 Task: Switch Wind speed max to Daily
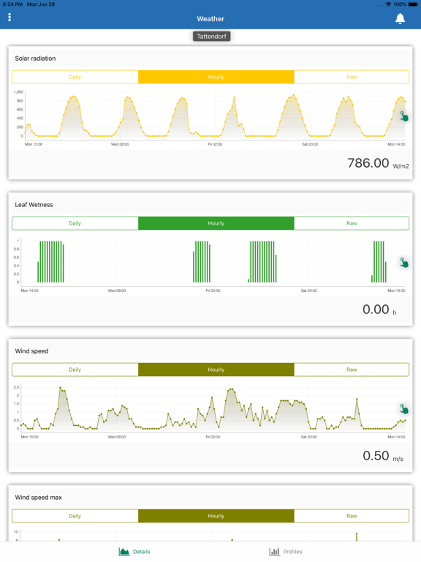(75, 516)
